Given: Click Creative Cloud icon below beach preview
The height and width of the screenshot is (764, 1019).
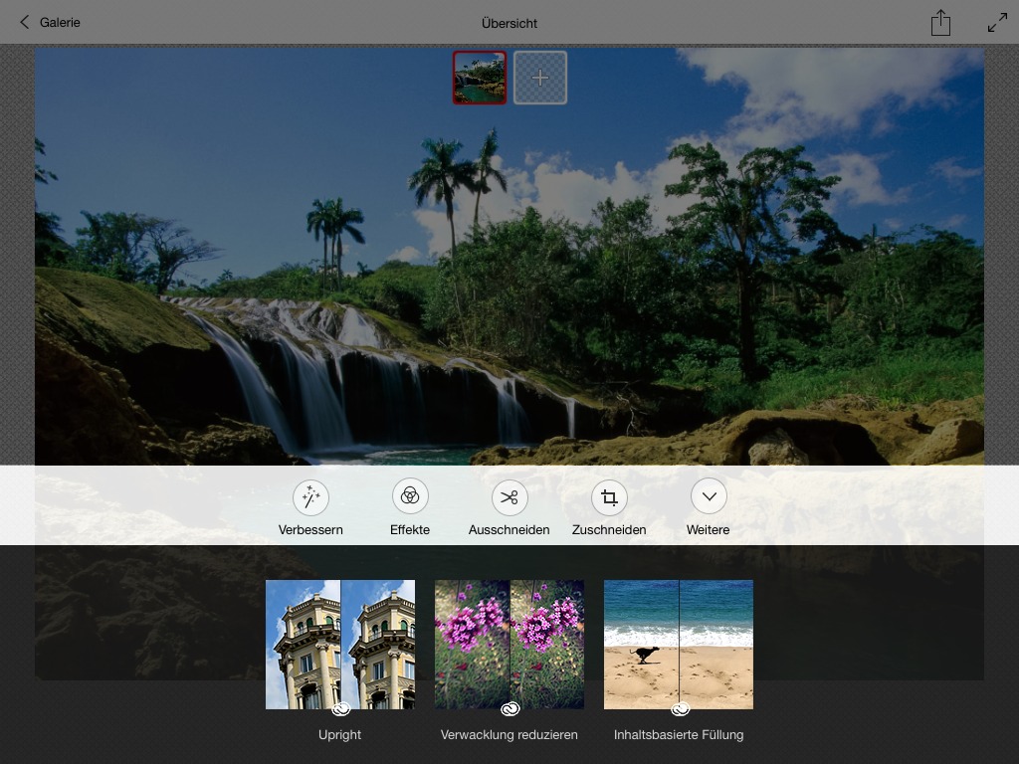Looking at the screenshot, I should pyautogui.click(x=680, y=709).
